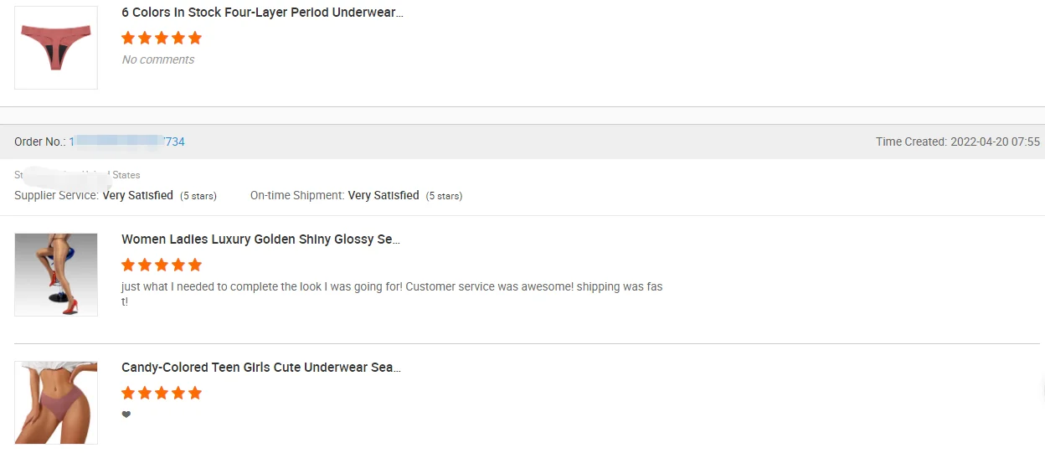The image size is (1045, 453).
Task: Click the "just what I needed" review comment
Action: point(392,286)
